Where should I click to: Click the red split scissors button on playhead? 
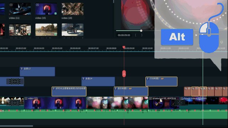click(x=124, y=74)
